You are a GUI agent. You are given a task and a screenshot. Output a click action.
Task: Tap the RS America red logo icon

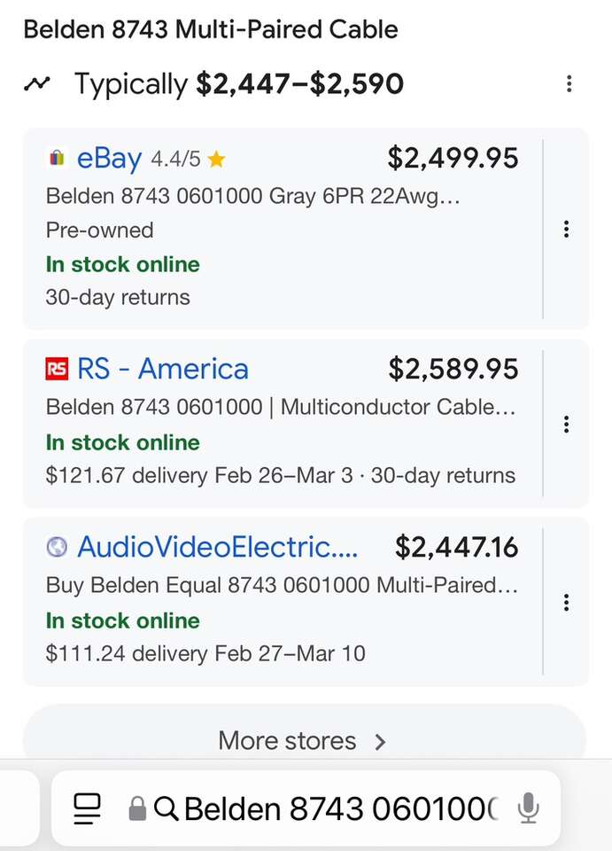click(x=57, y=369)
